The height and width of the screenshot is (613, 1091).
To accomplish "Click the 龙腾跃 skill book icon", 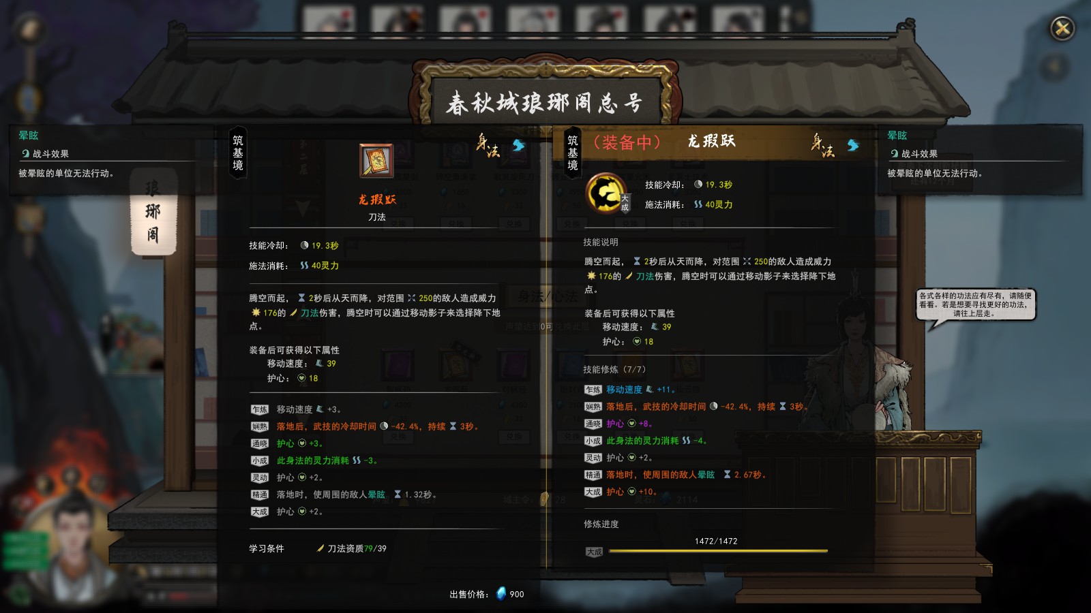I will [376, 161].
